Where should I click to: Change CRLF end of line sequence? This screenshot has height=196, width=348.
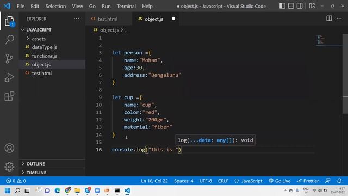[223, 181]
